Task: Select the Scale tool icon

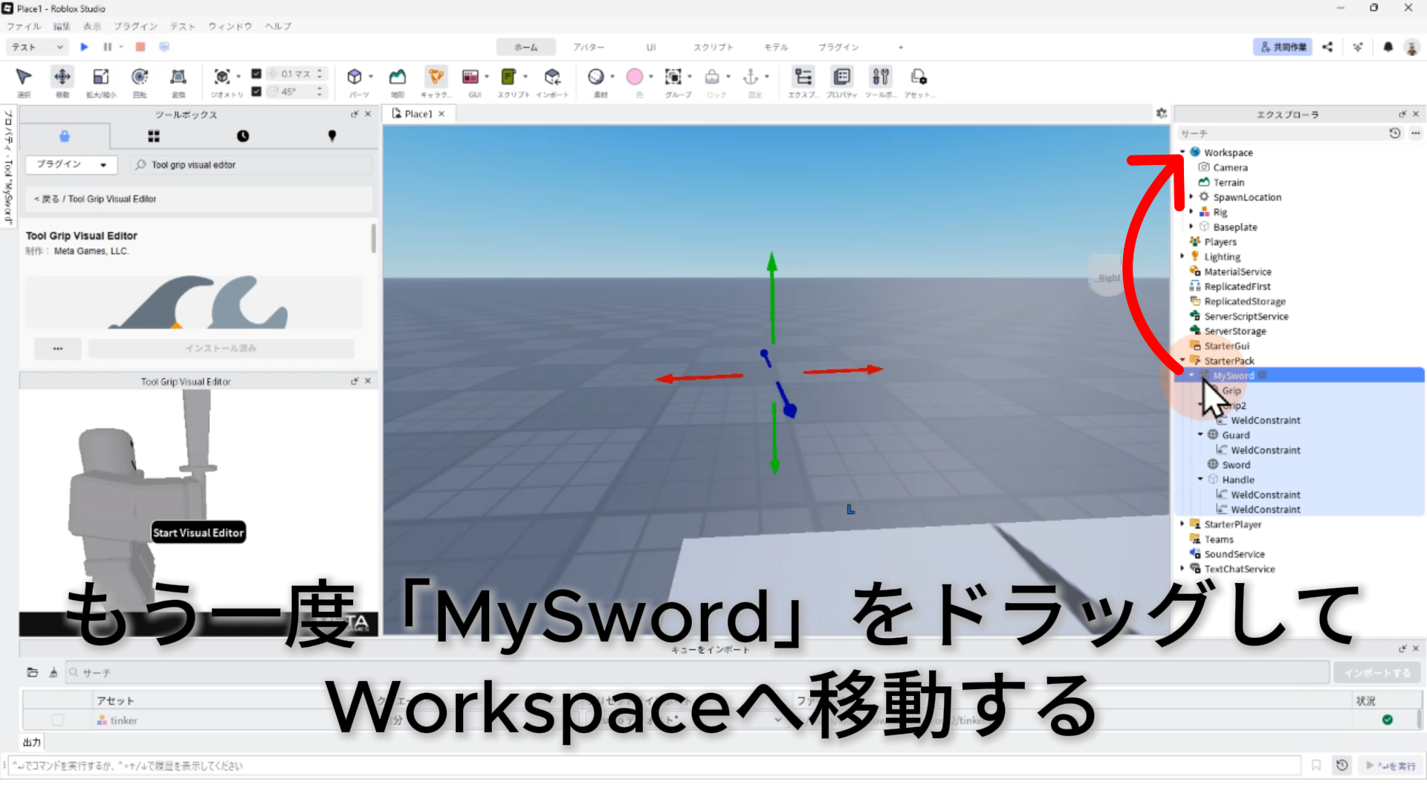Action: (100, 77)
